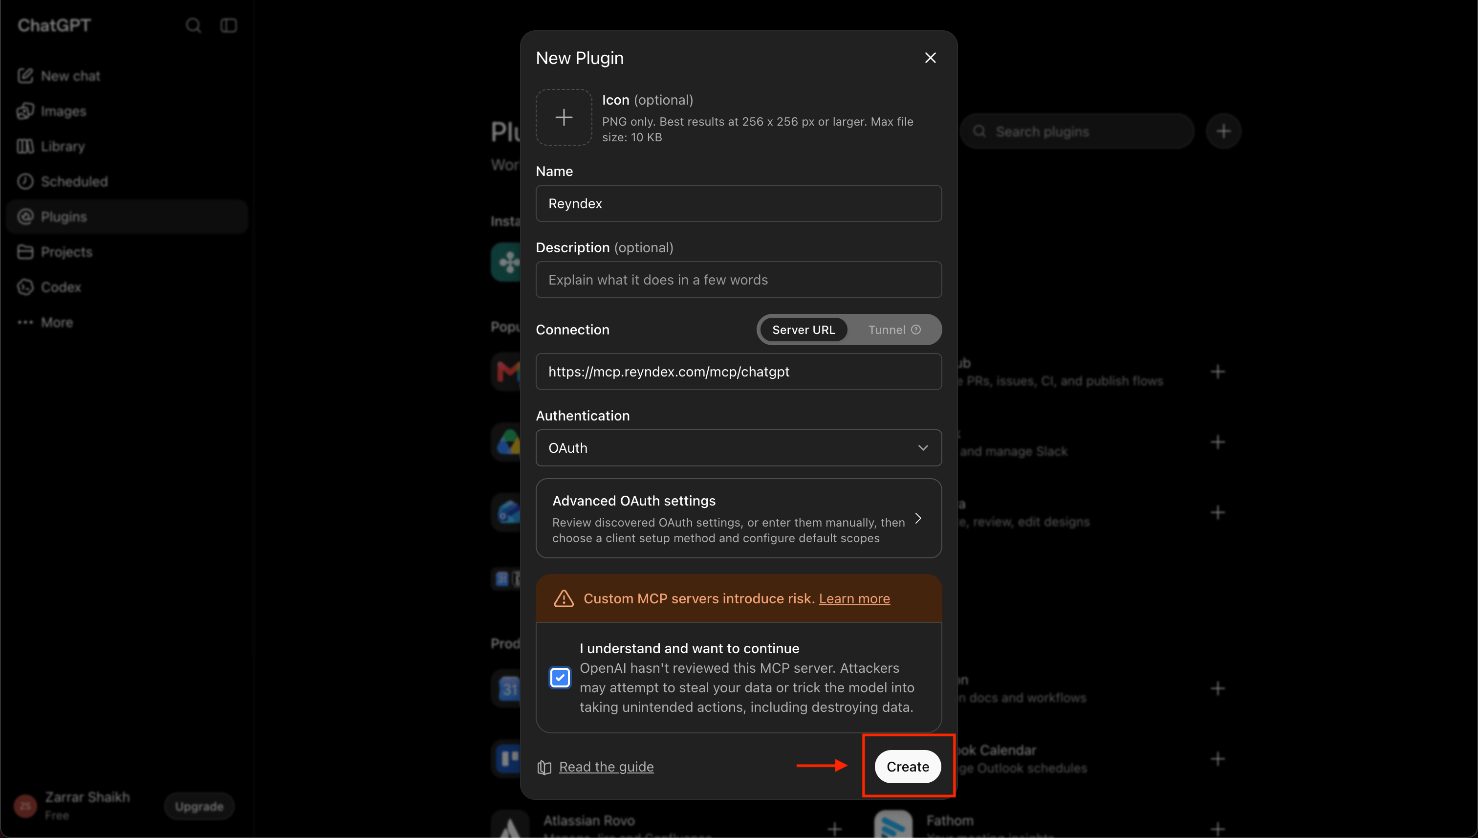Open Scheduled in the sidebar
Viewport: 1478px width, 838px height.
coord(127,181)
